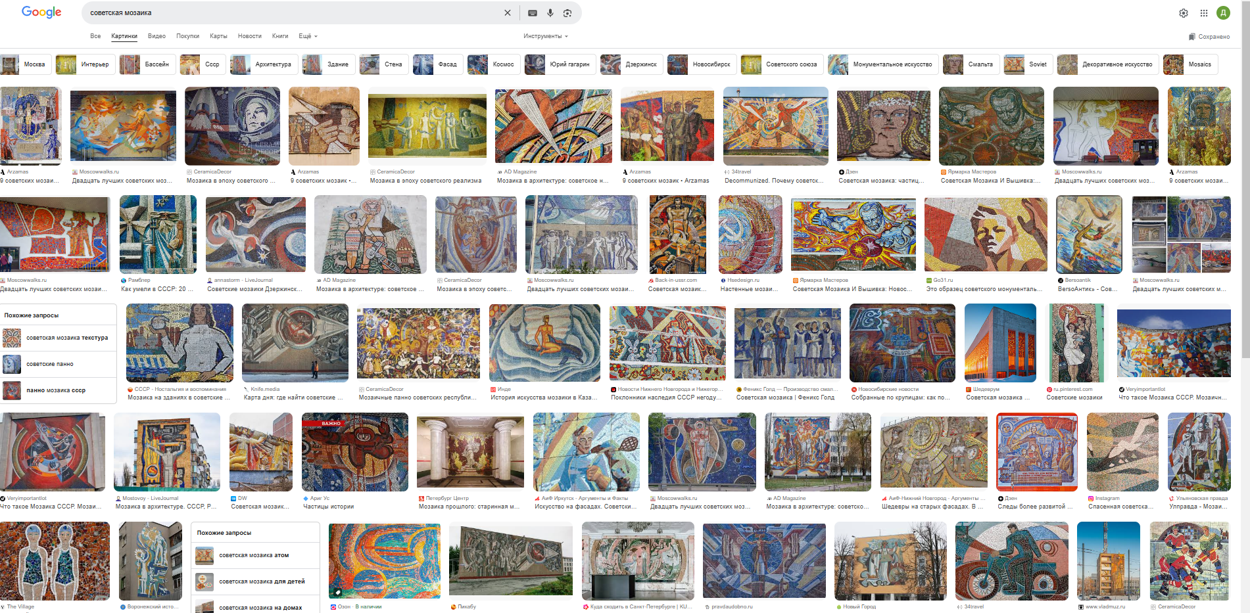The image size is (1250, 613).
Task: Filter images by the Москва chip
Action: coord(26,64)
